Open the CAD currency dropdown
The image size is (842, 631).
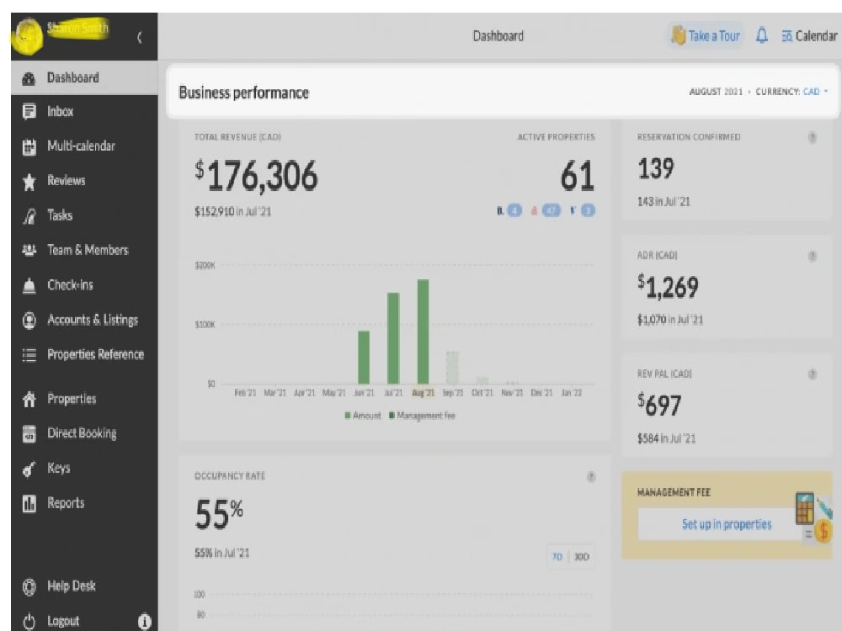tap(815, 92)
